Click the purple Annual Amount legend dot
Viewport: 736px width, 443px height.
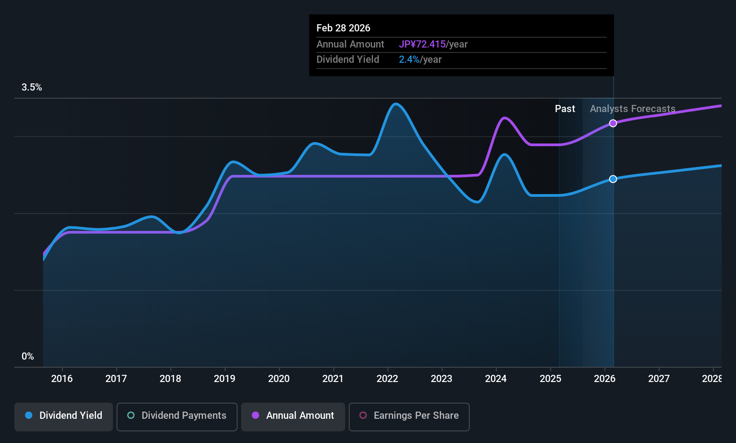255,415
